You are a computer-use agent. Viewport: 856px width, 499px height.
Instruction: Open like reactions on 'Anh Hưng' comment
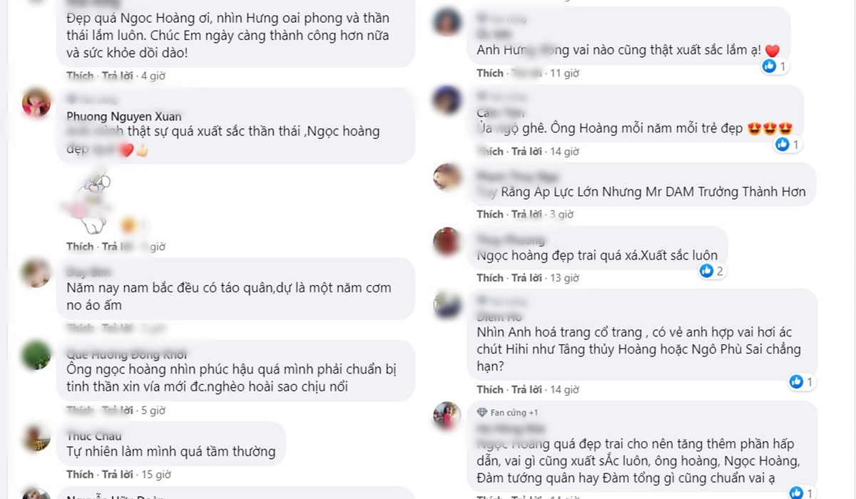774,66
